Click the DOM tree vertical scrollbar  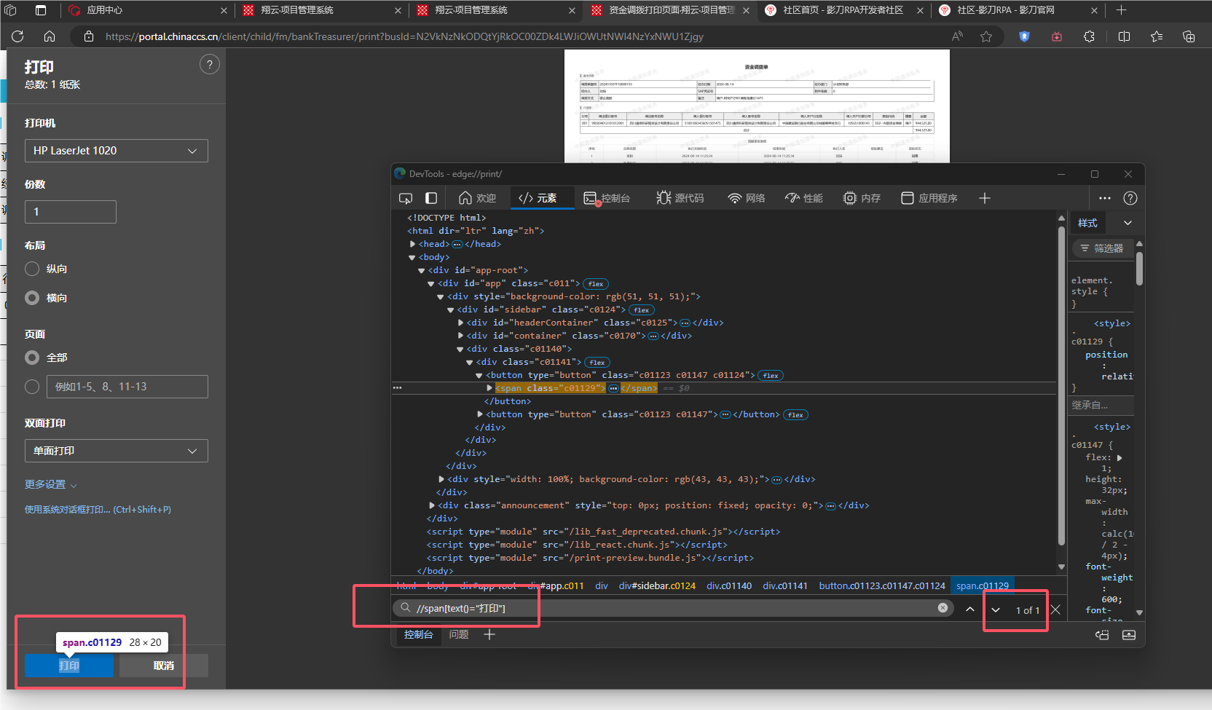click(1061, 386)
